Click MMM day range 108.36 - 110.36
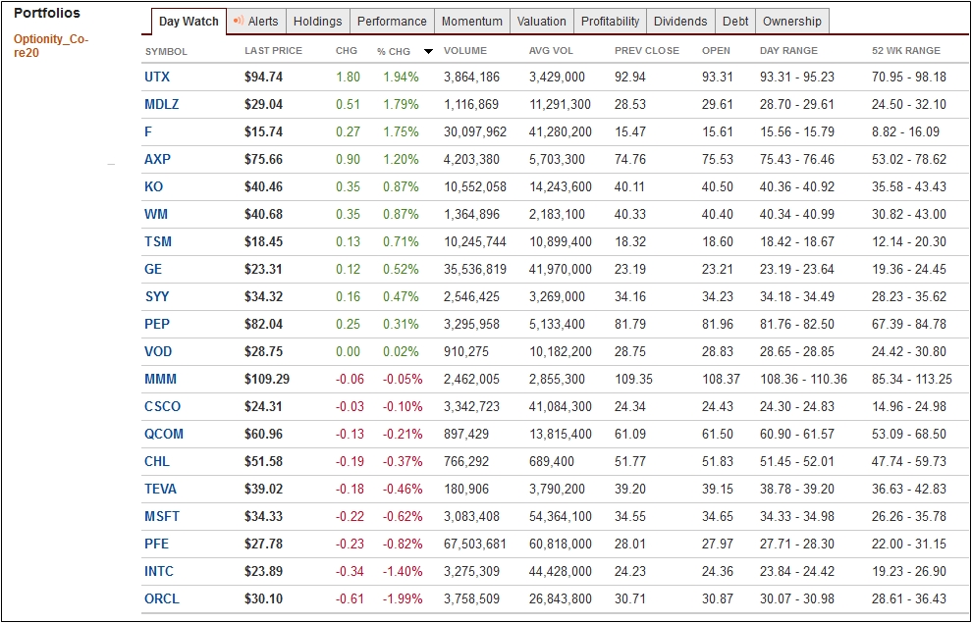Screen dimensions: 972x623 click(803, 379)
